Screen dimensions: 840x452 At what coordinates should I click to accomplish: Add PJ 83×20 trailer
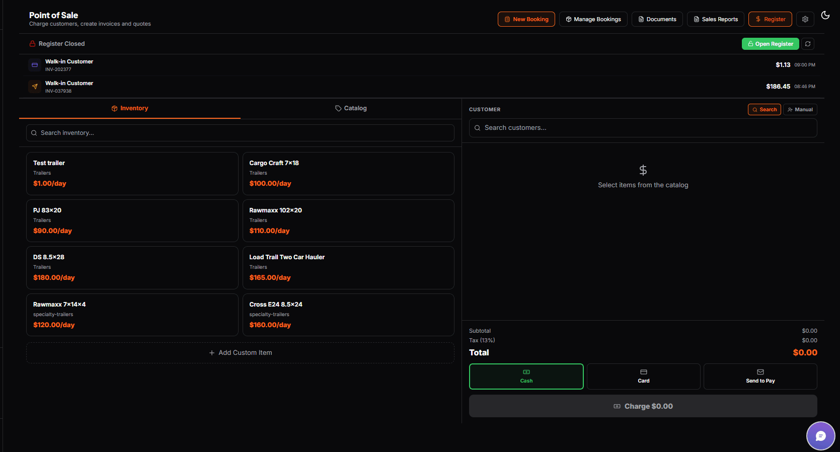(132, 220)
